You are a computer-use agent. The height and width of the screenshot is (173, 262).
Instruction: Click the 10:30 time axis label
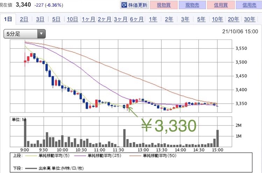81,150
